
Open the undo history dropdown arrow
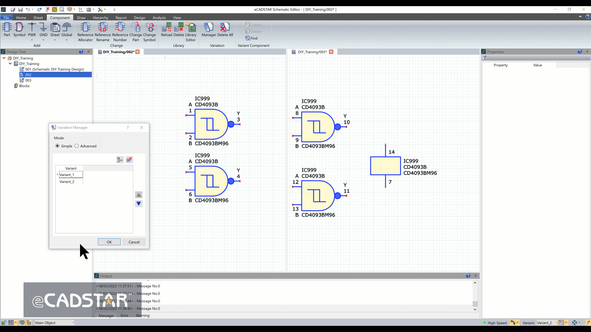pos(33,10)
